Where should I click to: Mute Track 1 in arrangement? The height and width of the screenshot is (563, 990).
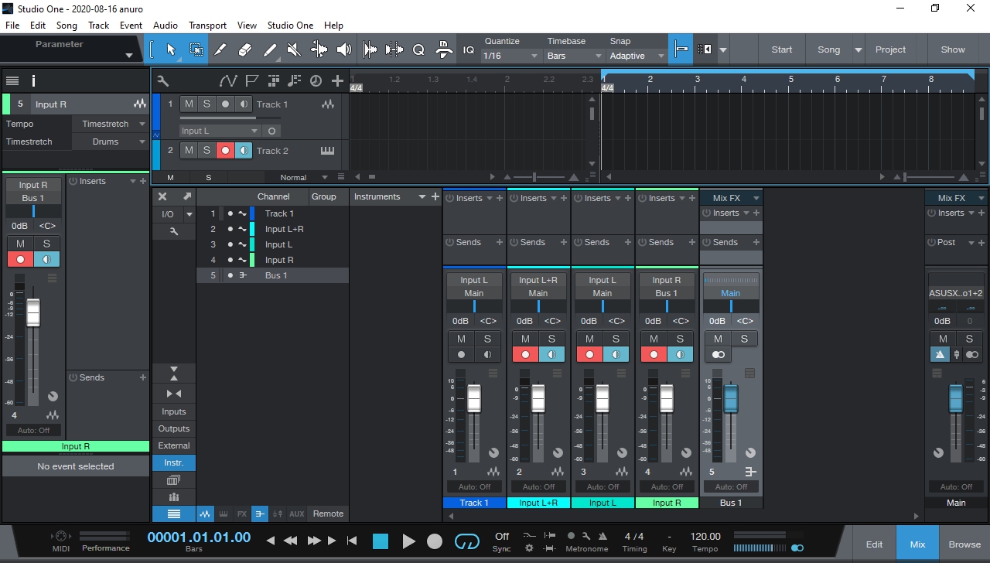[189, 104]
